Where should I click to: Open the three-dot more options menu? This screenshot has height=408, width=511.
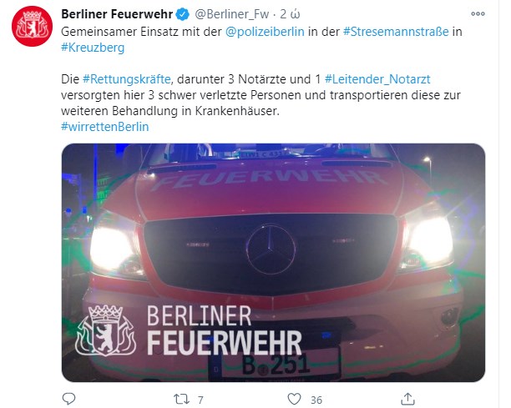pyautogui.click(x=478, y=14)
